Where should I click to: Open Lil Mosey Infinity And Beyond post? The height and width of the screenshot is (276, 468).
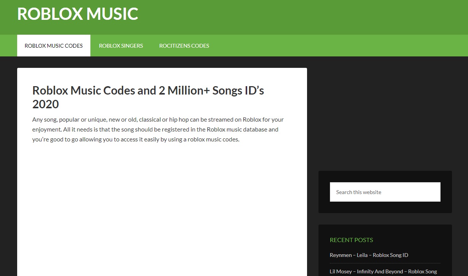tap(383, 271)
